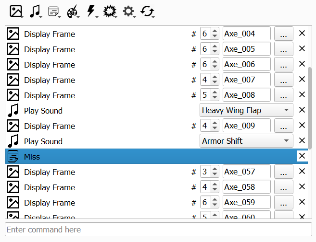The width and height of the screenshot is (316, 242).
Task: Open the music note sound command menu
Action: click(x=35, y=11)
